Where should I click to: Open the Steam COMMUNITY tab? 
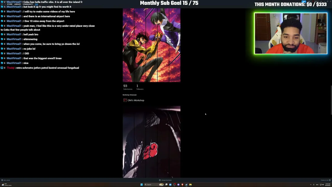tap(28, 4)
